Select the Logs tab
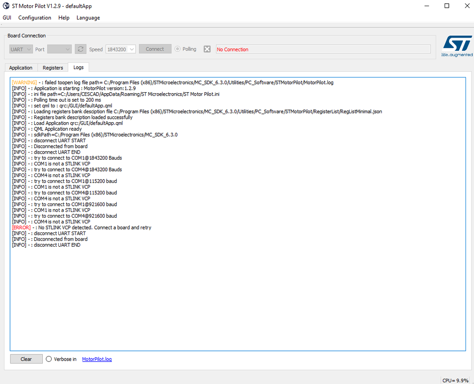474x384 pixels. (79, 67)
